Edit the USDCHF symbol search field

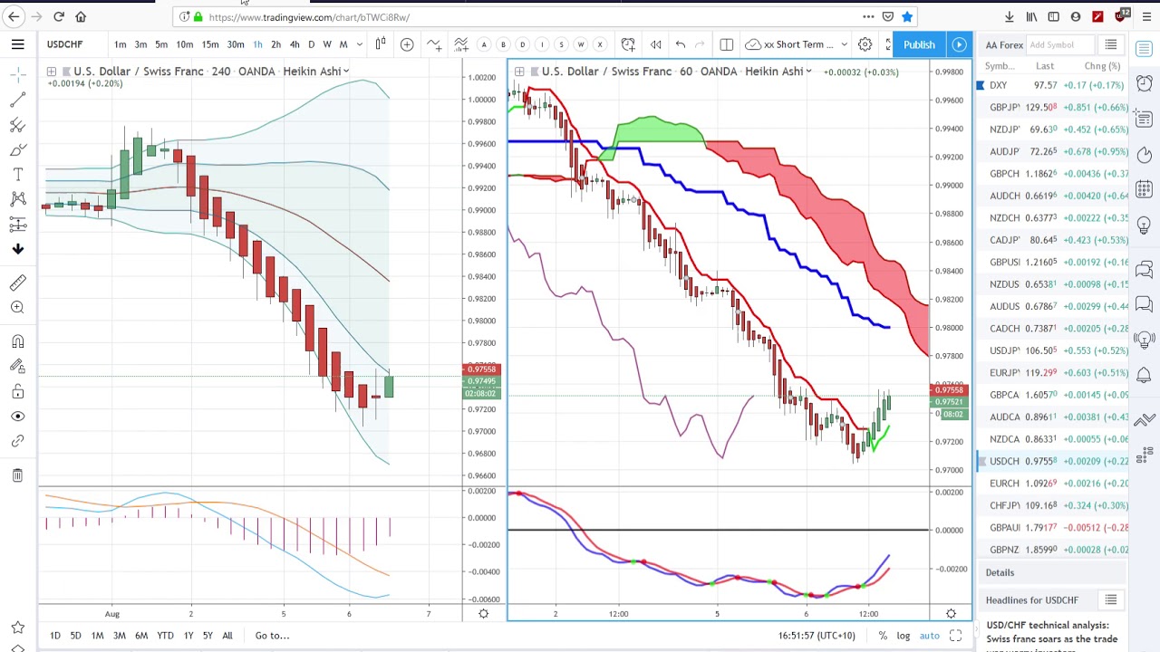point(72,44)
